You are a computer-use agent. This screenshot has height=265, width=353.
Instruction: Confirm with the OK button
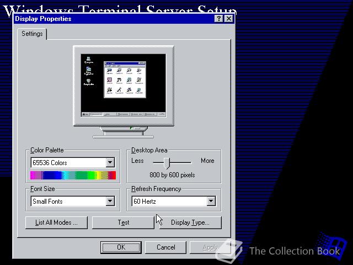tap(121, 247)
